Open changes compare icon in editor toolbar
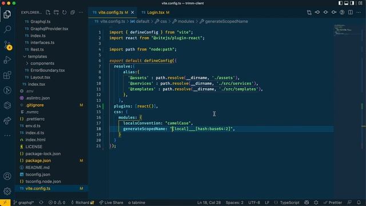The image size is (366, 206). pyautogui.click(x=309, y=13)
